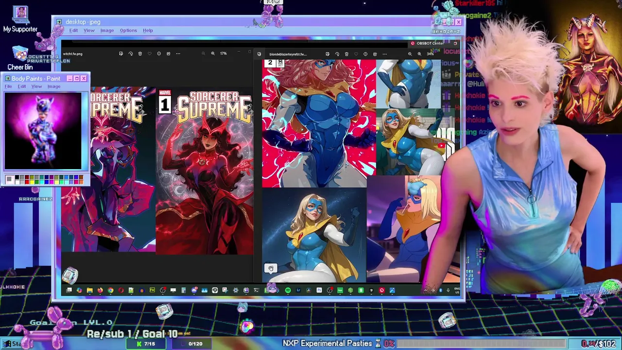Image resolution: width=622 pixels, height=350 pixels.
Task: Zoom in on the blondeblazerkeyrefs1 viewer
Action: (x=419, y=54)
